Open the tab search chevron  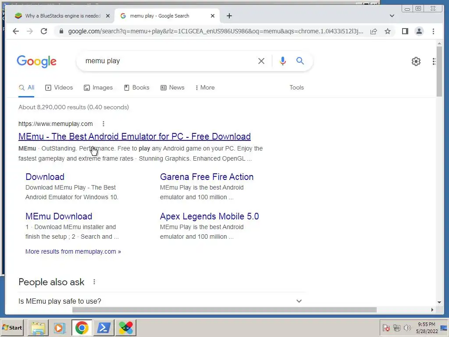pos(392,16)
